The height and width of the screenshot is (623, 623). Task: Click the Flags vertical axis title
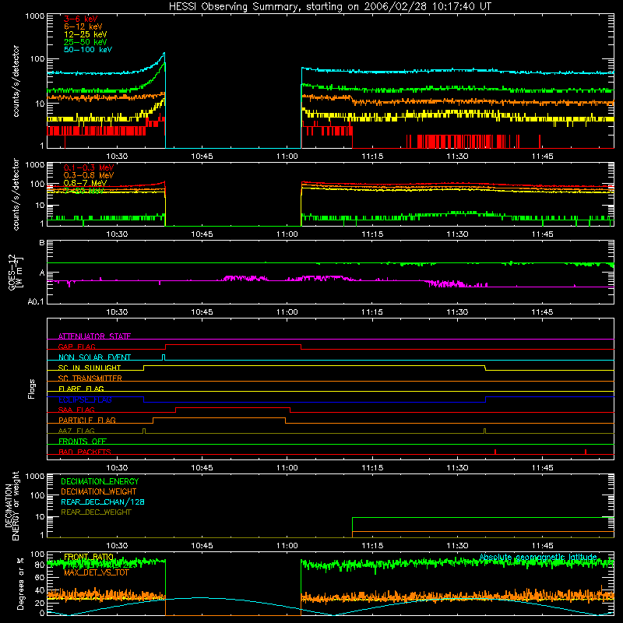tap(32, 389)
